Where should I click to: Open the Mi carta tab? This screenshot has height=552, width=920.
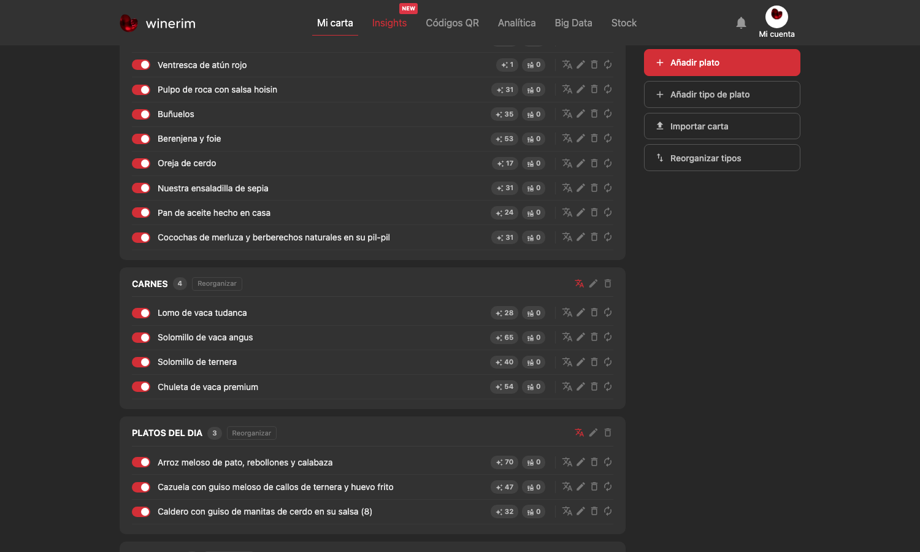click(335, 23)
